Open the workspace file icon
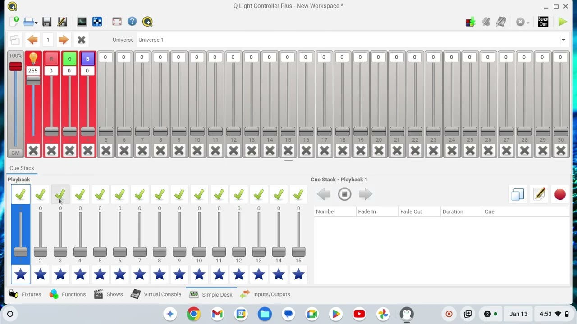This screenshot has width=577, height=324. click(x=30, y=22)
